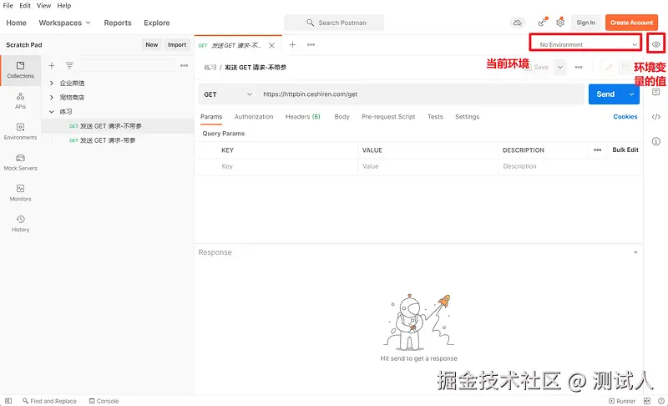Open collections panel more options menu
This screenshot has height=406, width=668.
pos(184,66)
